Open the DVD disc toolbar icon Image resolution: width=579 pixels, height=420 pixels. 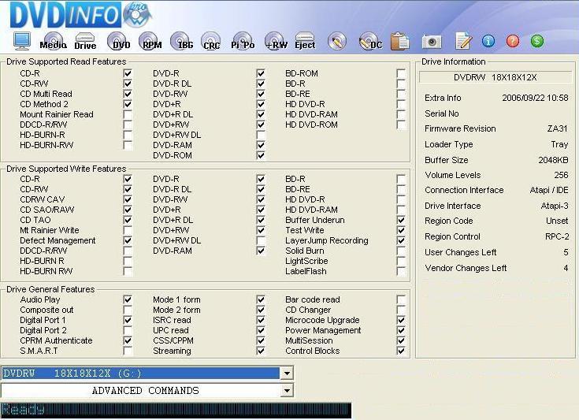coord(118,41)
